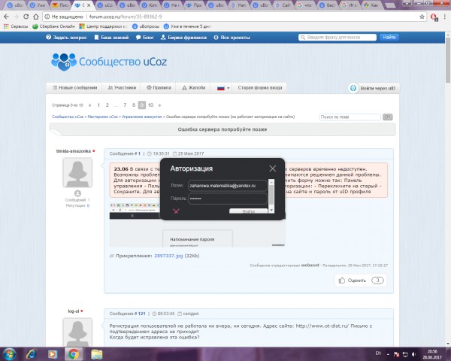Open Новые сообщения forum tab
This screenshot has height=361, width=451.
(x=74, y=87)
